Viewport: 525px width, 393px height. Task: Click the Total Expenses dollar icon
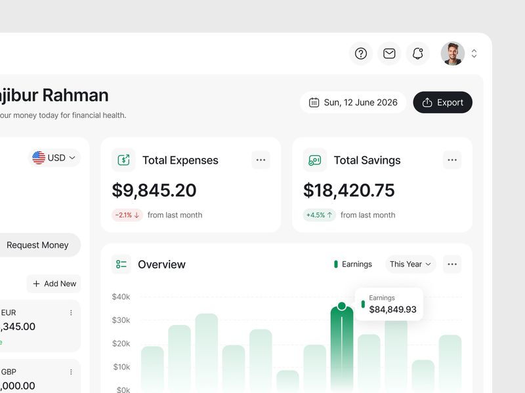(123, 159)
